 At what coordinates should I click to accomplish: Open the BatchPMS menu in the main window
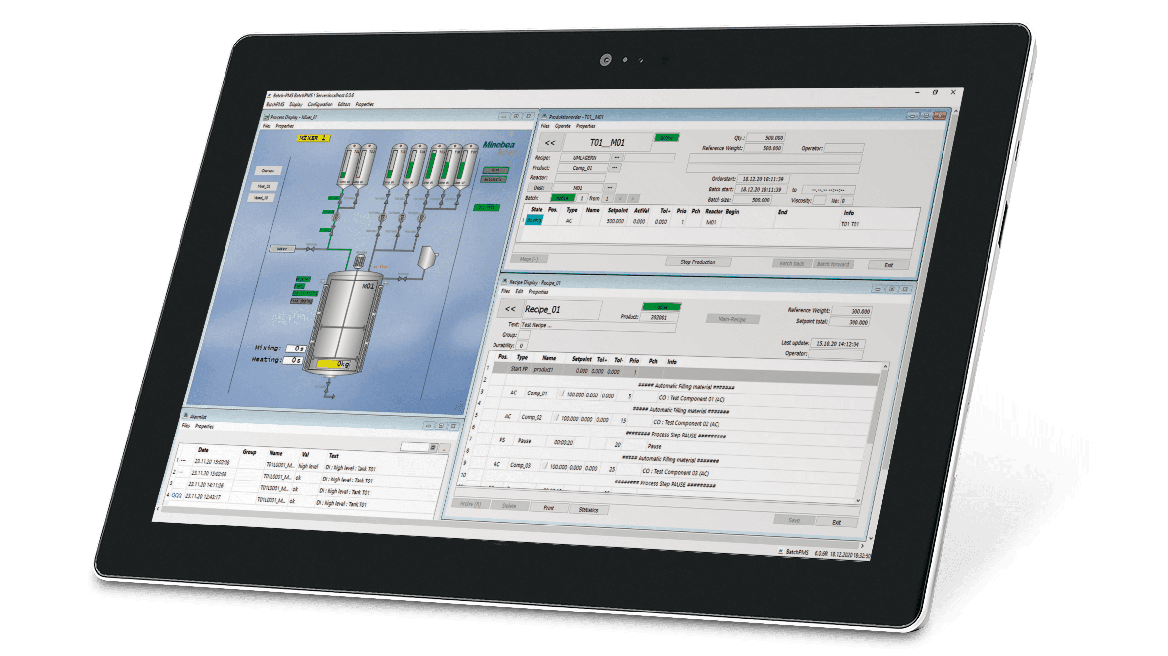click(275, 105)
